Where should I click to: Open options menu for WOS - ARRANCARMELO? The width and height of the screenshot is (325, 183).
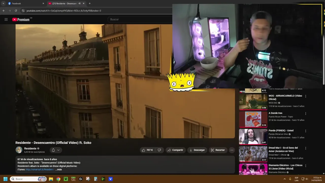click(x=306, y=96)
